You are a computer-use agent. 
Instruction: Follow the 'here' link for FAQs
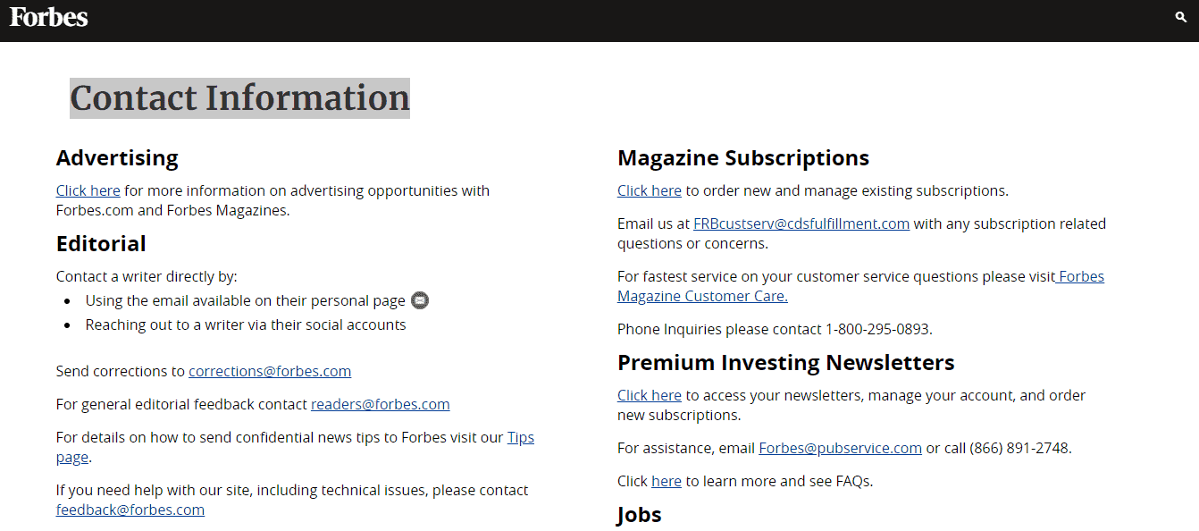[667, 481]
